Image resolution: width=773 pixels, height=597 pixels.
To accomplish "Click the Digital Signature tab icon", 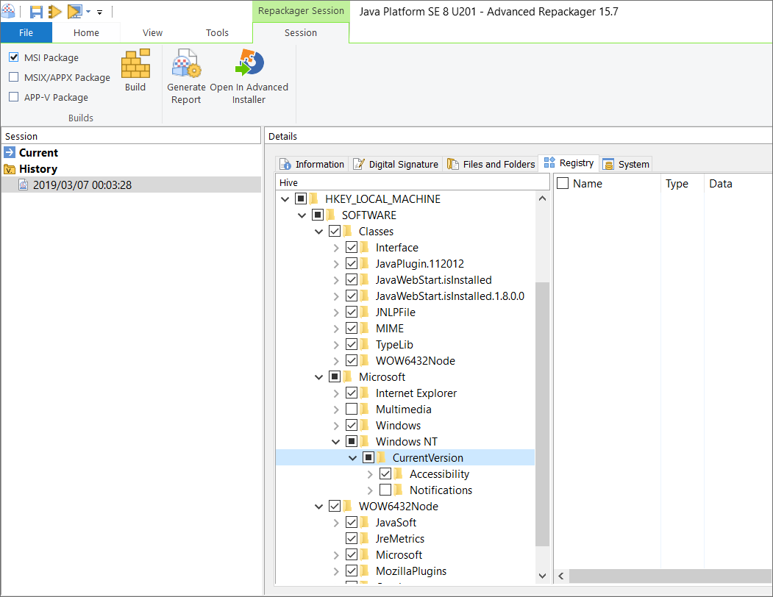I will (360, 164).
